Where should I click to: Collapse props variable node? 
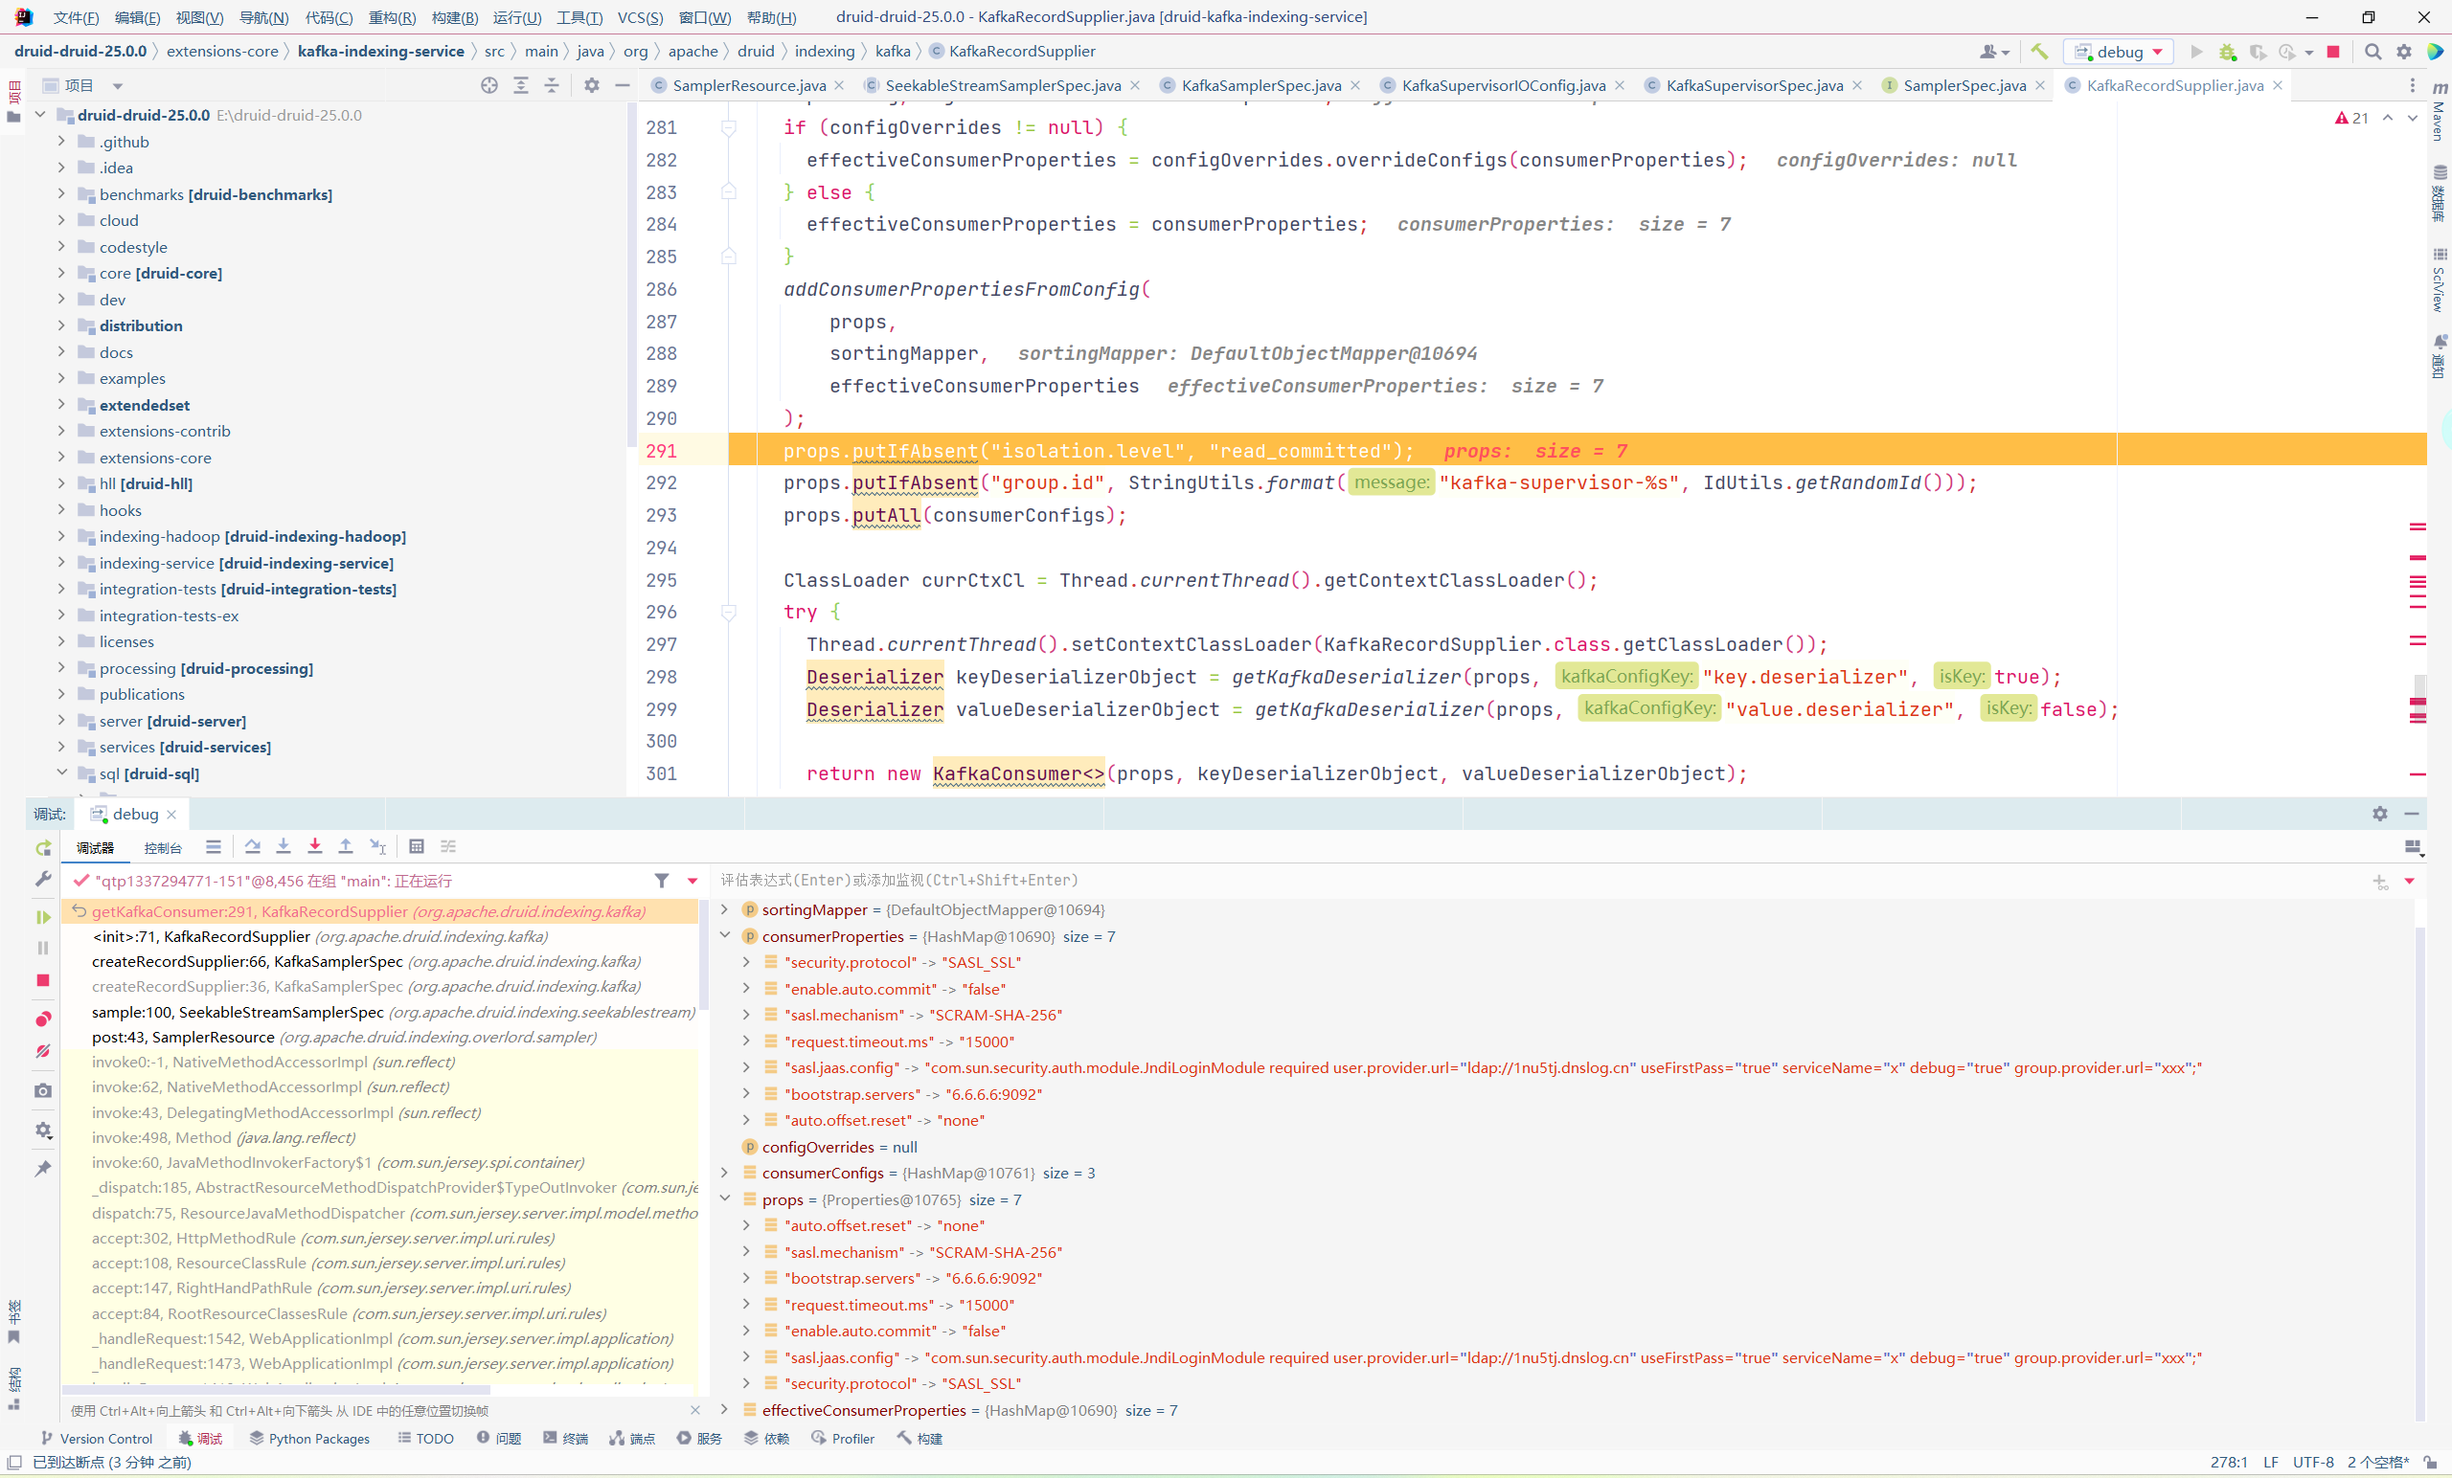pyautogui.click(x=723, y=1199)
